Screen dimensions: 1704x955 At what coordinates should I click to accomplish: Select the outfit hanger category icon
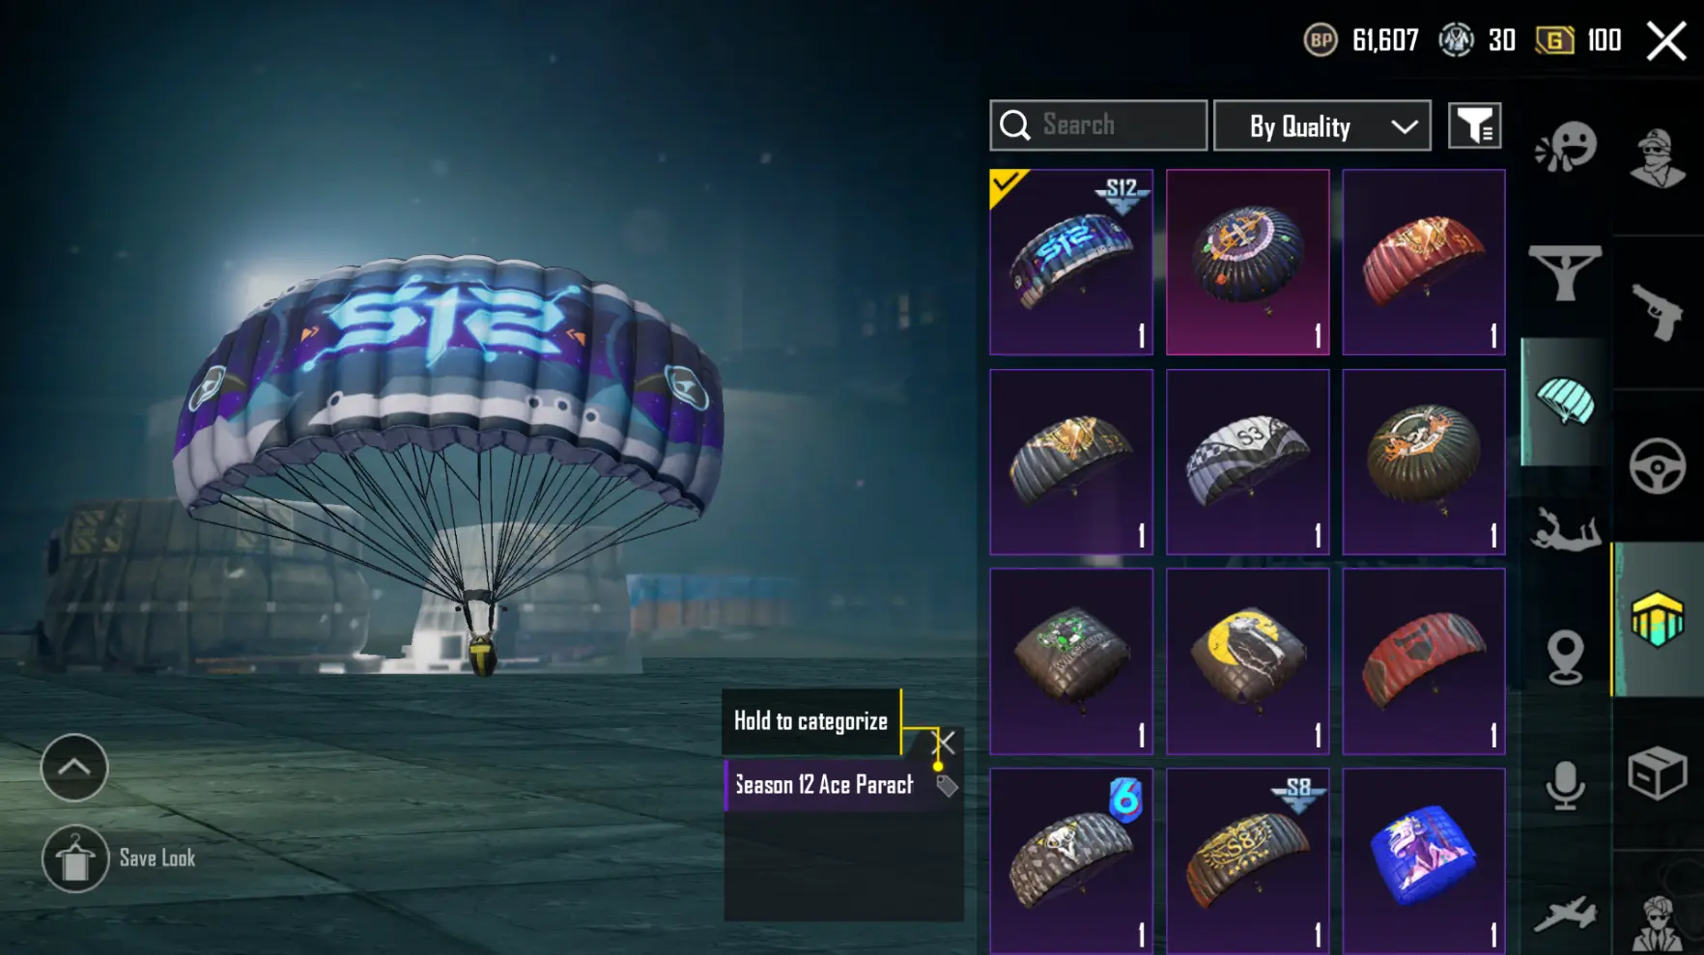tap(1565, 272)
